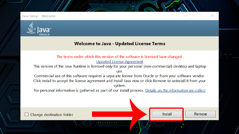
Task: Enable Change destination folder checkbox
Action: coord(27,114)
